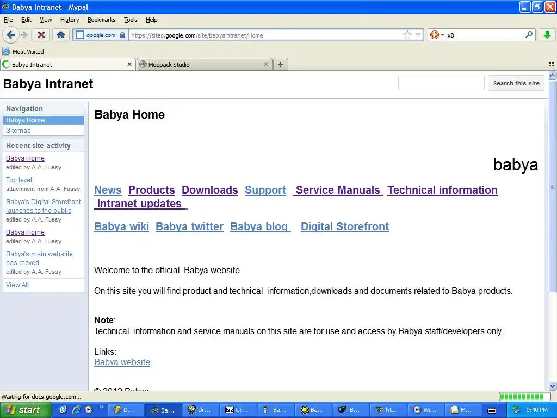Close the Modpack Studio tab
Screen dimensions: 557x418
[265, 64]
